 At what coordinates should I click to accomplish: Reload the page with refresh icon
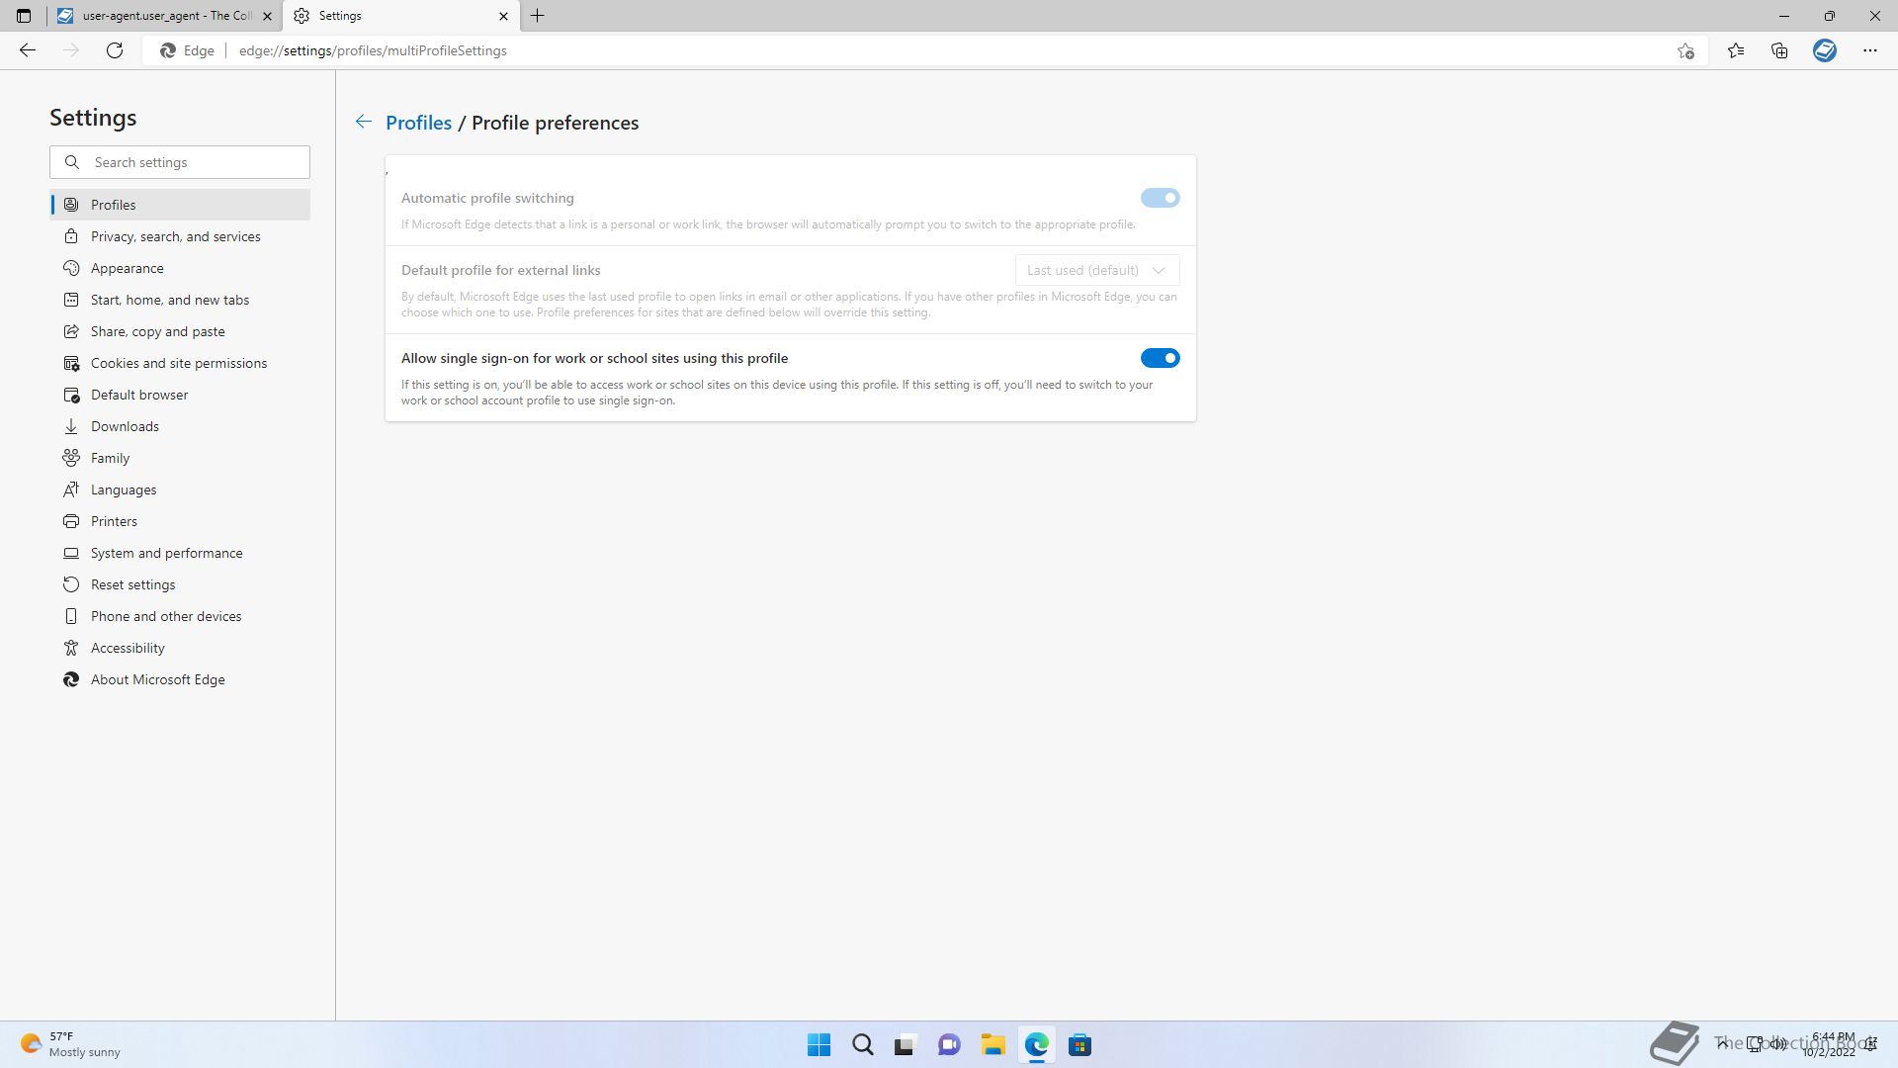(115, 50)
